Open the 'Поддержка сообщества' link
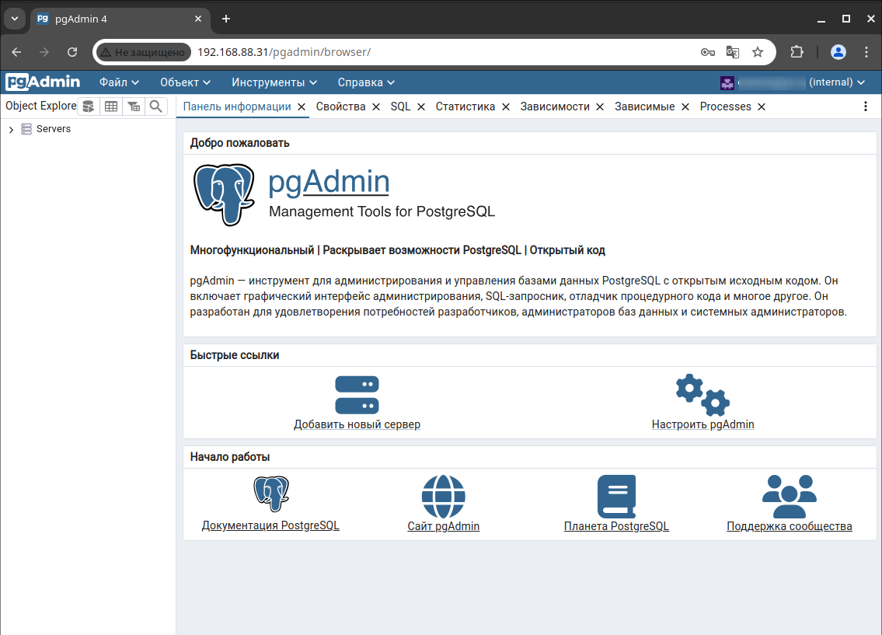882x635 pixels. coord(790,526)
